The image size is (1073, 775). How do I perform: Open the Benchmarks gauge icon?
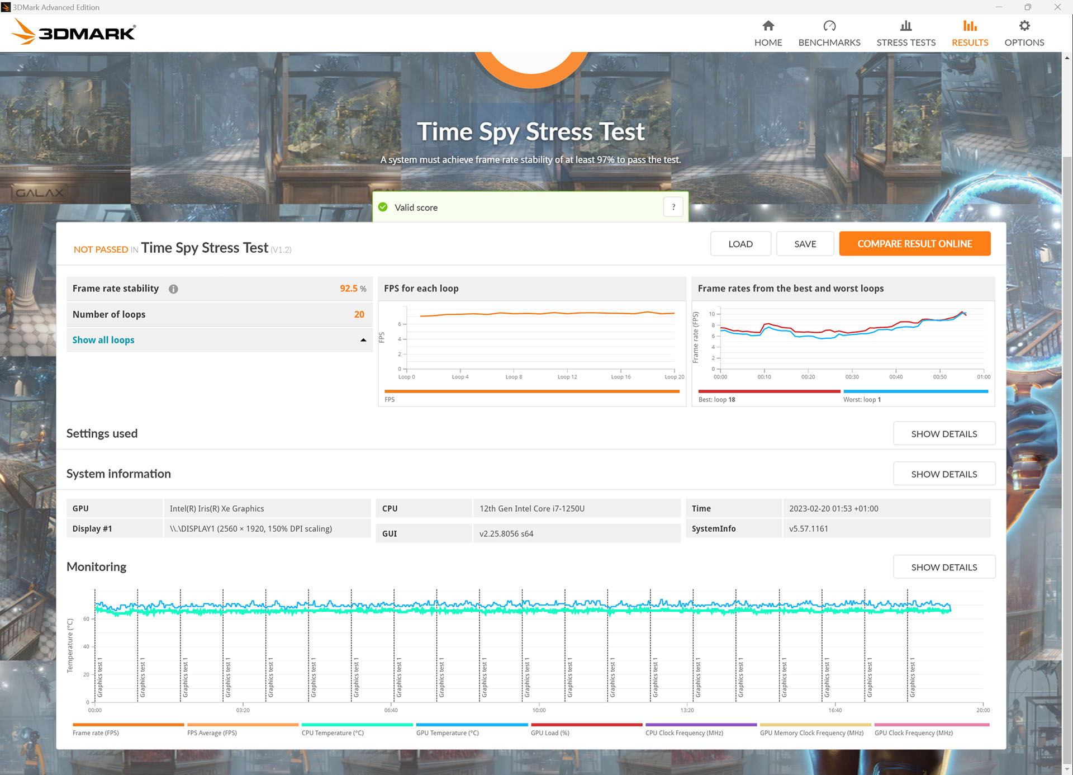pyautogui.click(x=829, y=26)
